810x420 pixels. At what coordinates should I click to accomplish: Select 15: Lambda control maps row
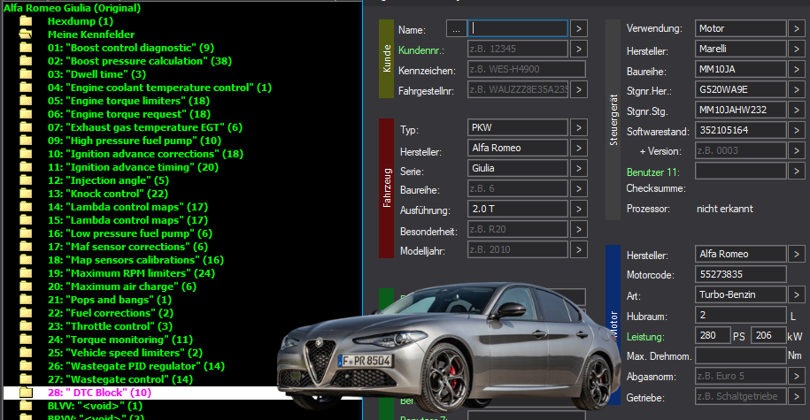pyautogui.click(x=127, y=220)
